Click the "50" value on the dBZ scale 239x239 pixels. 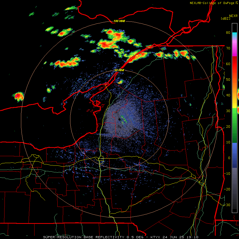[228, 80]
